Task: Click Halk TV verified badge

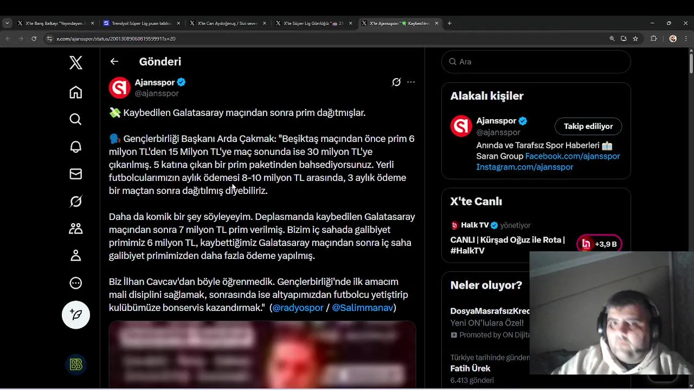Action: [494, 225]
